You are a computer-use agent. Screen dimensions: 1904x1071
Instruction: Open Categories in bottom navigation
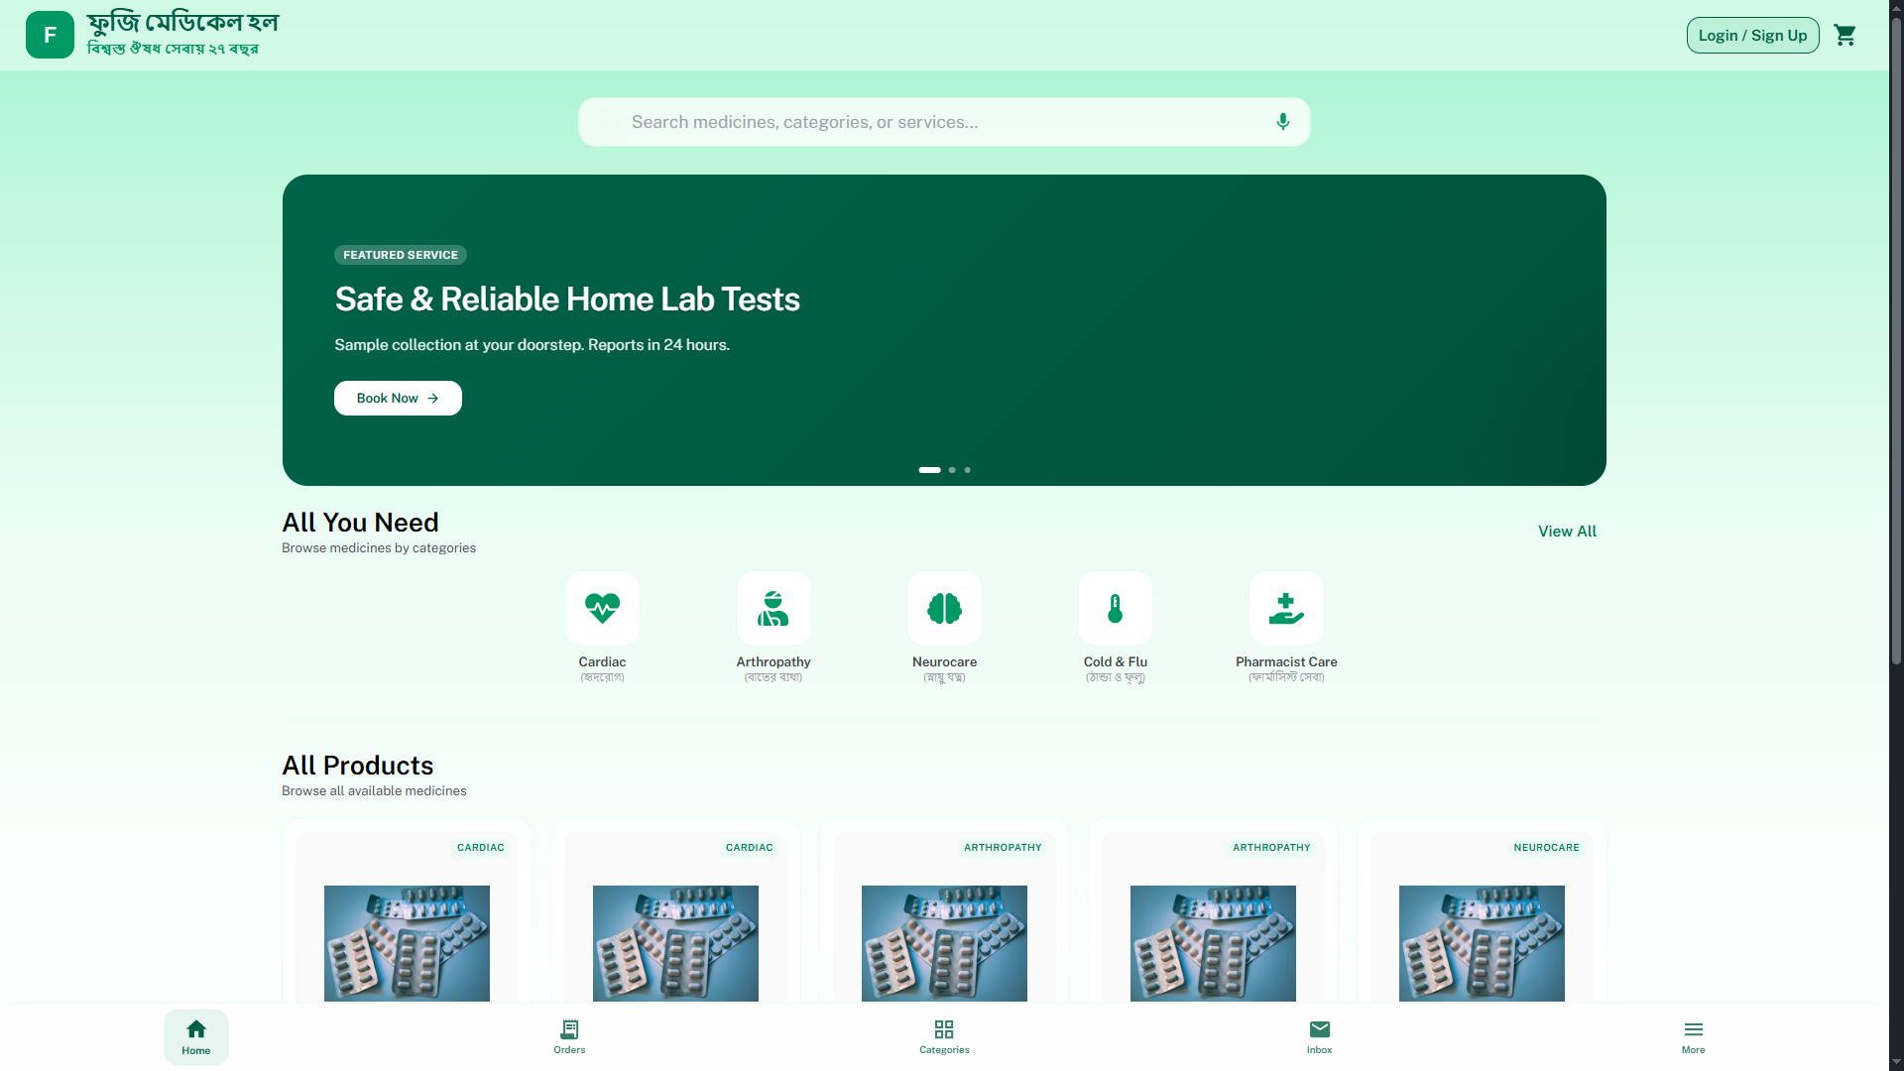click(944, 1037)
